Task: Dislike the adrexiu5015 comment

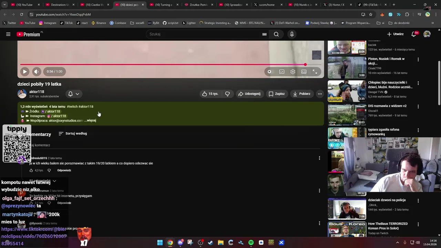Action: point(49,170)
